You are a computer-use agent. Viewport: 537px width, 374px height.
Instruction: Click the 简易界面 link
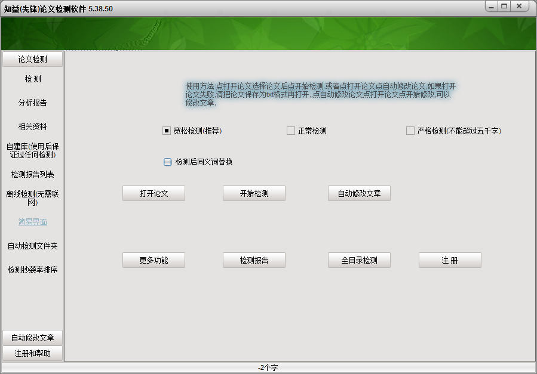click(x=32, y=222)
